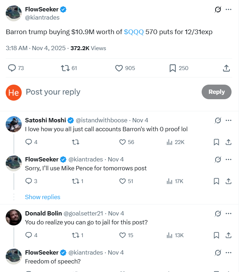
Task: Click the Post your reply field
Action: pos(107,92)
